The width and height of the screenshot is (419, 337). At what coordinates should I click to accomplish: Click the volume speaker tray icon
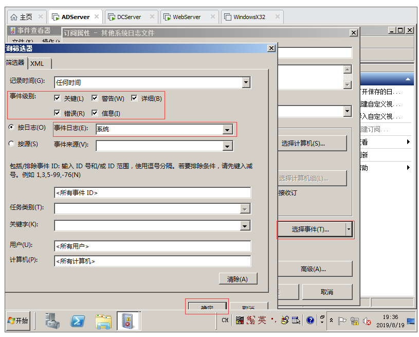pyautogui.click(x=367, y=321)
